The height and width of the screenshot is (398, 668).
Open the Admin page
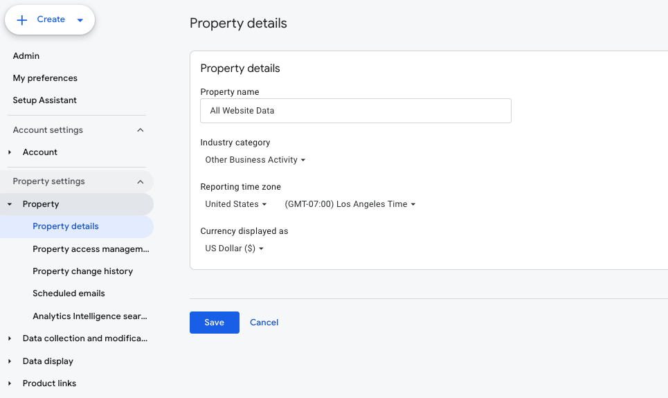26,56
